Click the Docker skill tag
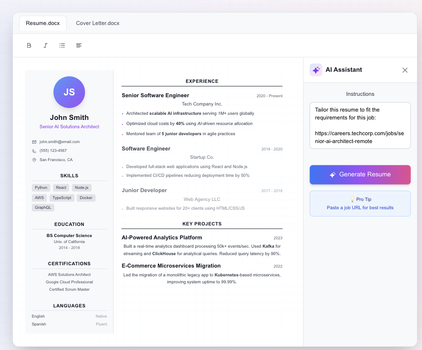This screenshot has width=422, height=350. pos(86,198)
